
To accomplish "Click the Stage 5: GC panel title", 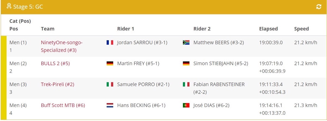I will (x=28, y=7).
